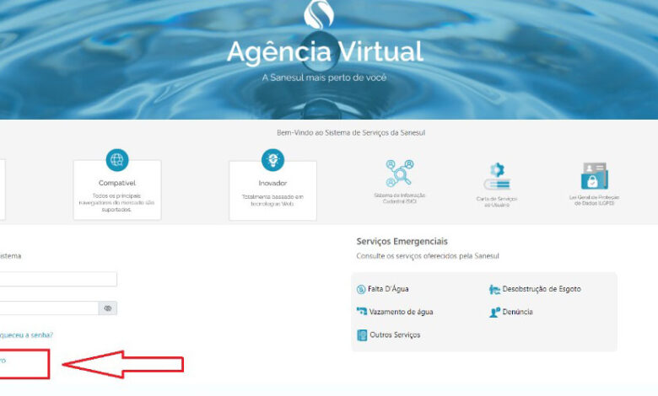Click the Inovador card description text
Screen dimensions: 658x396
(272, 200)
